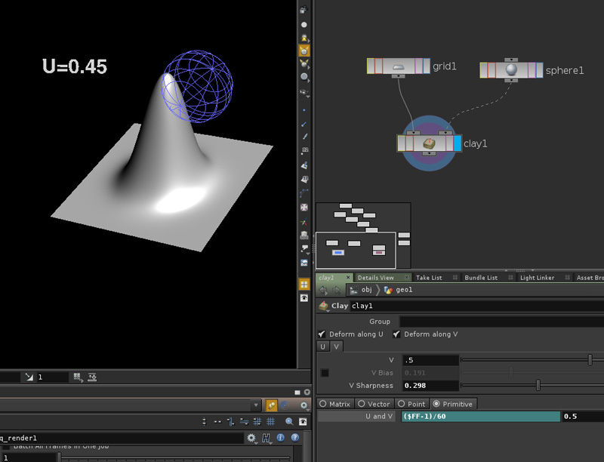Navigate to obj in path bar
Image resolution: width=604 pixels, height=462 pixels.
[366, 290]
